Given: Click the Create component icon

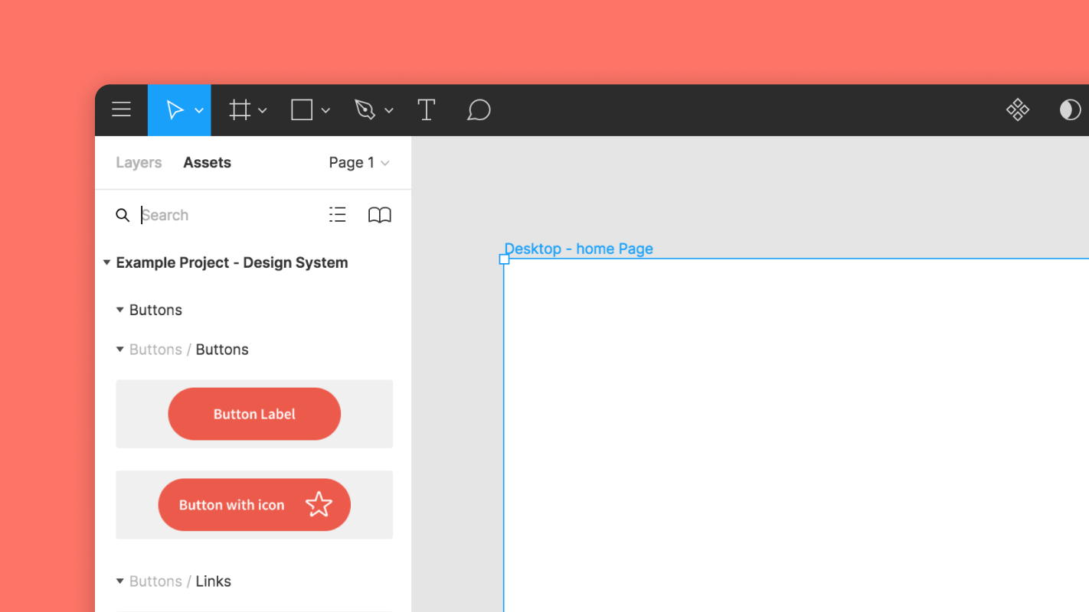Looking at the screenshot, I should click(1018, 110).
